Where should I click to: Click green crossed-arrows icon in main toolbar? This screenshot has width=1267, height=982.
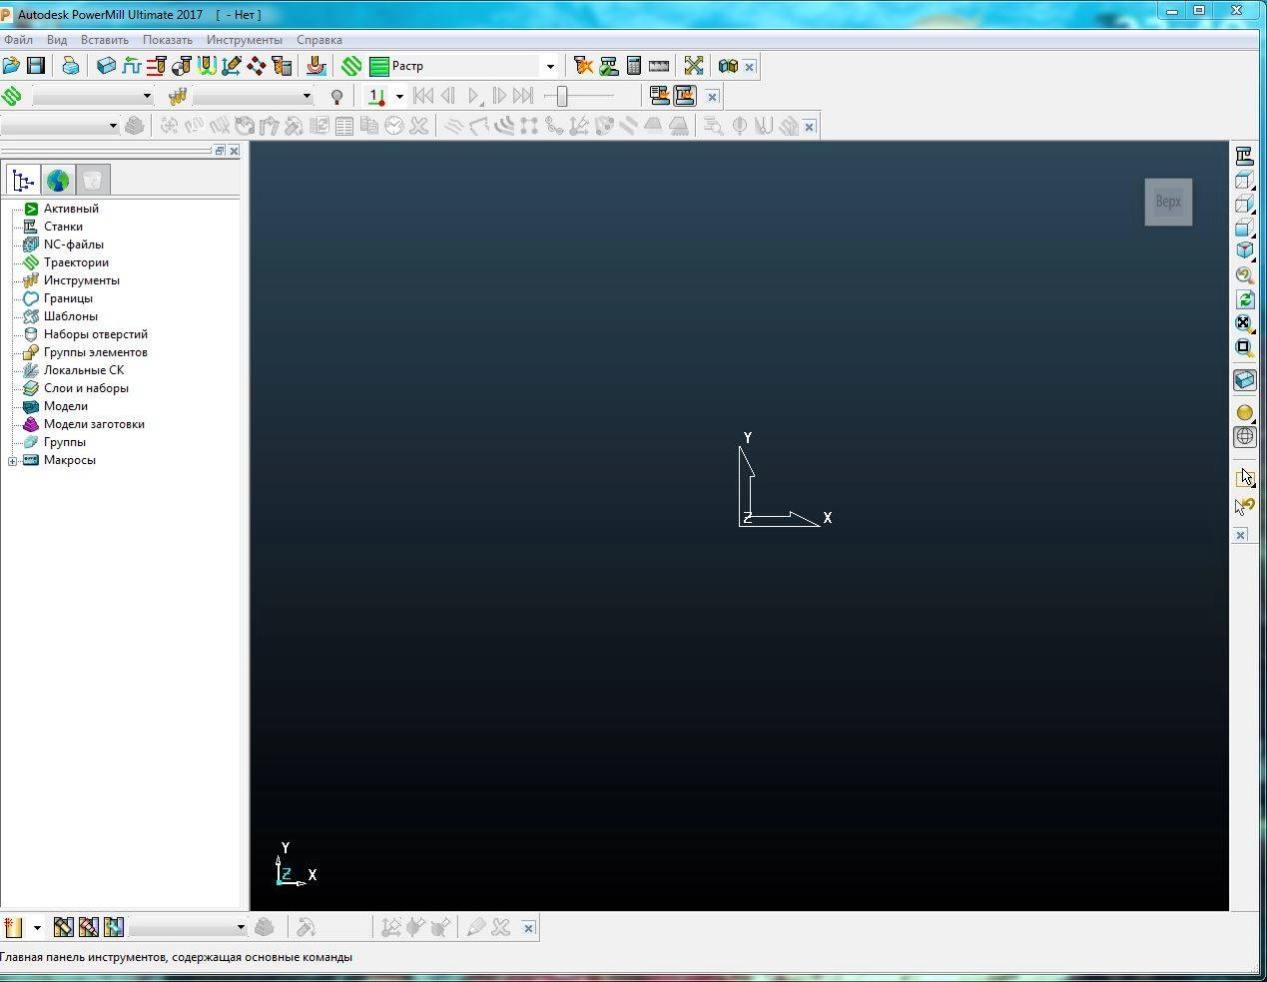point(694,66)
